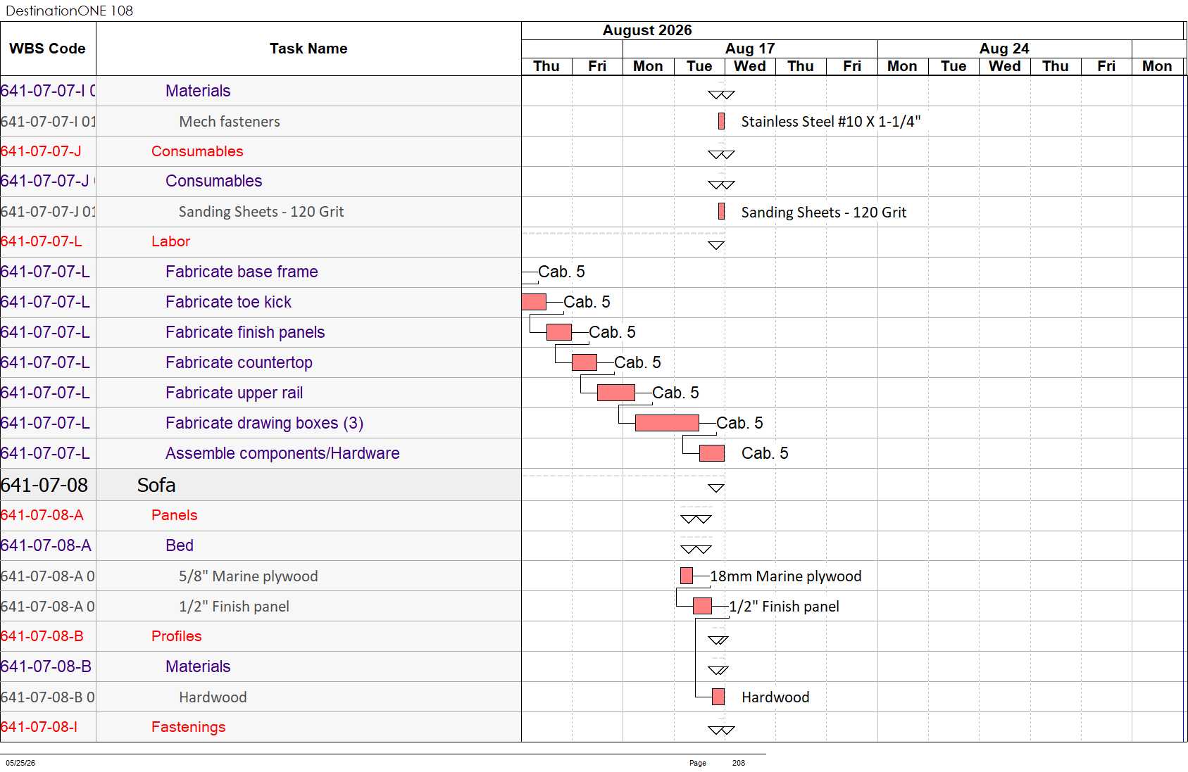The height and width of the screenshot is (772, 1188).
Task: Select the Fabricate countertop task
Action: (239, 362)
